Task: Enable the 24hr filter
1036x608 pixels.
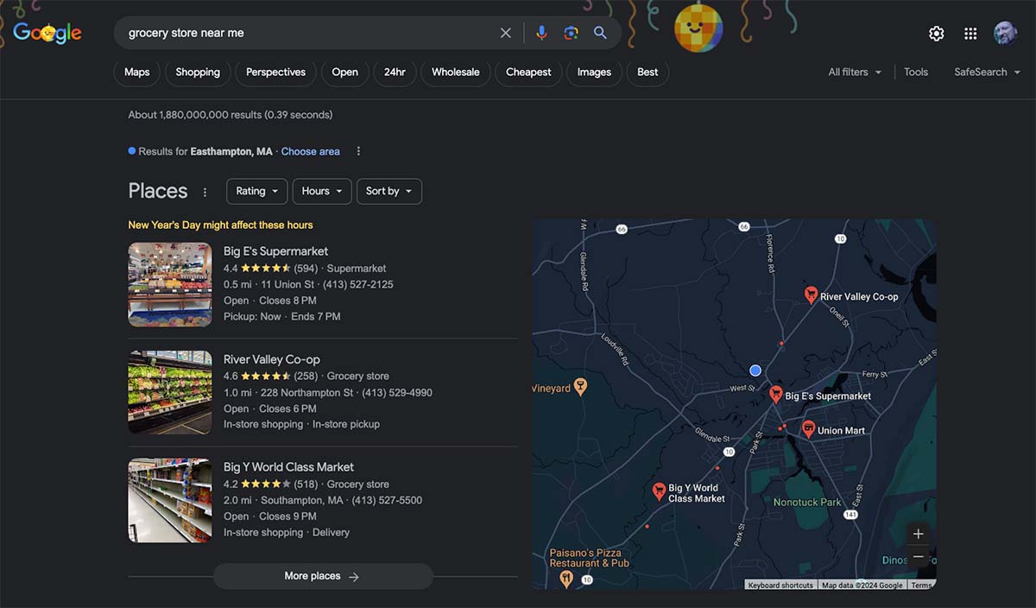Action: click(395, 72)
